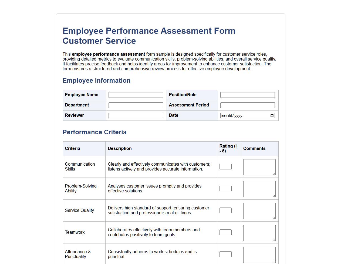Click the Reviewer input field
Image resolution: width=341 pixels, height=264 pixels.
[136, 115]
